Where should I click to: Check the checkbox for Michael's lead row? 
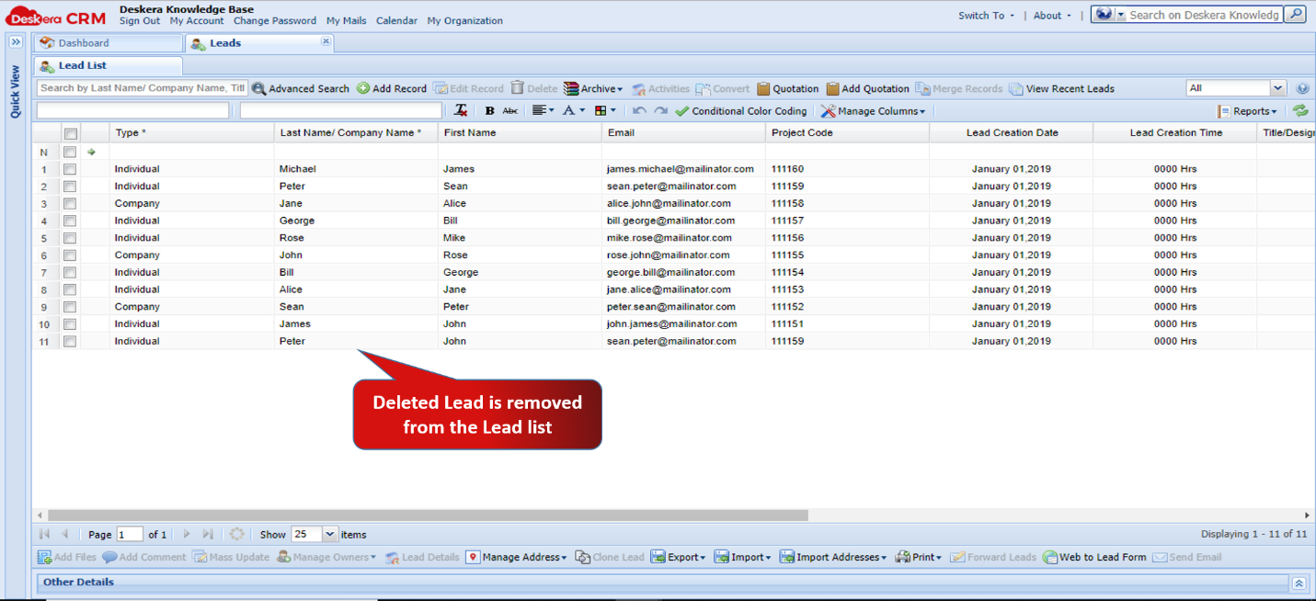(x=69, y=168)
